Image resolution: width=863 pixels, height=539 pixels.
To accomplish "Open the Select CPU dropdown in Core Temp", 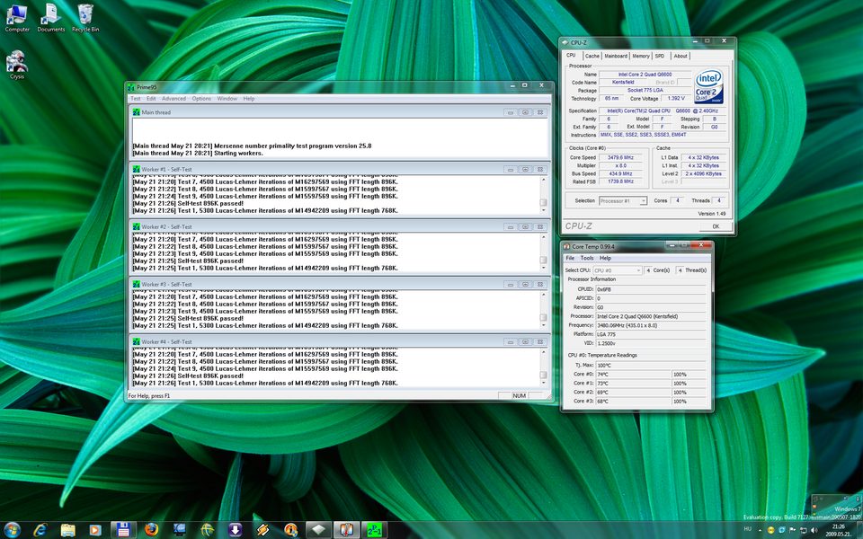I will click(x=617, y=270).
